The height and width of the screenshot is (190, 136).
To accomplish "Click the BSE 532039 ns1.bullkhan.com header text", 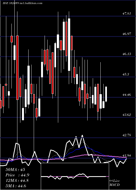I will coord(23,3).
